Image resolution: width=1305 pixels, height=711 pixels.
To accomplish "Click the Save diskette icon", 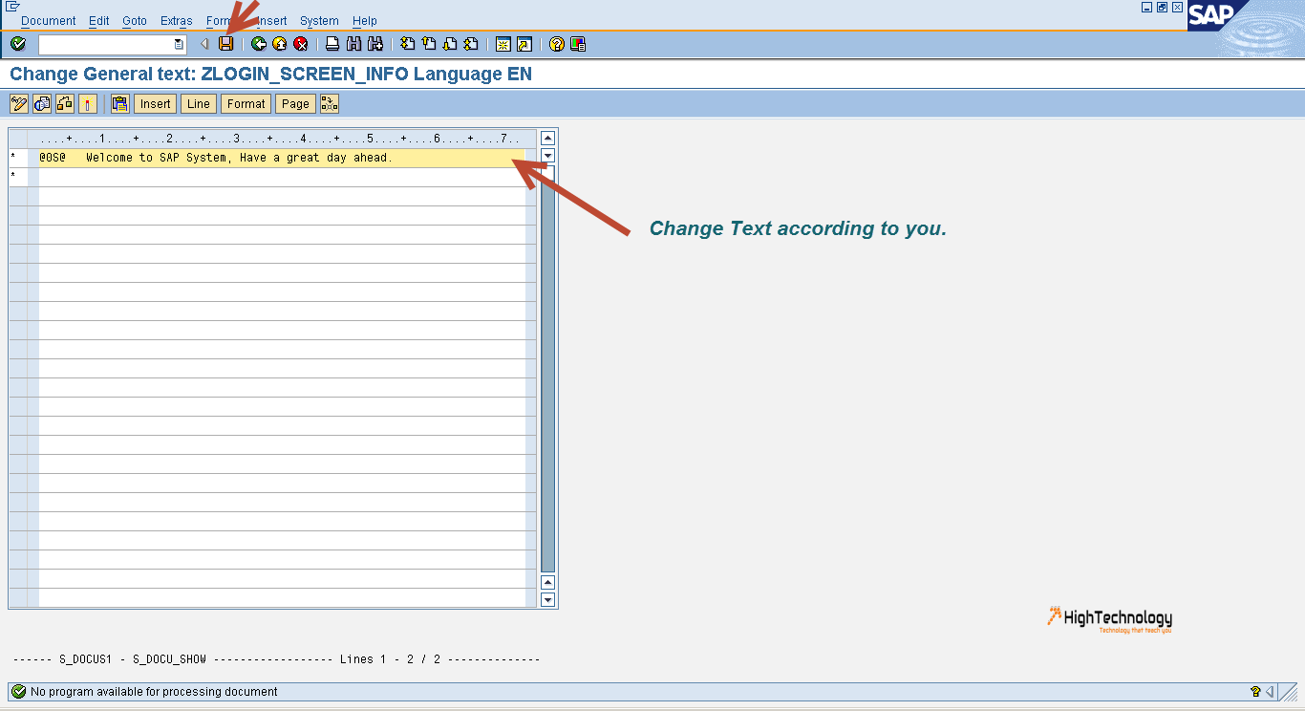I will coord(226,44).
